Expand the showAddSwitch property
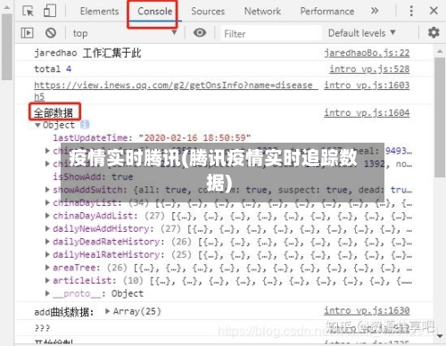 pos(47,190)
